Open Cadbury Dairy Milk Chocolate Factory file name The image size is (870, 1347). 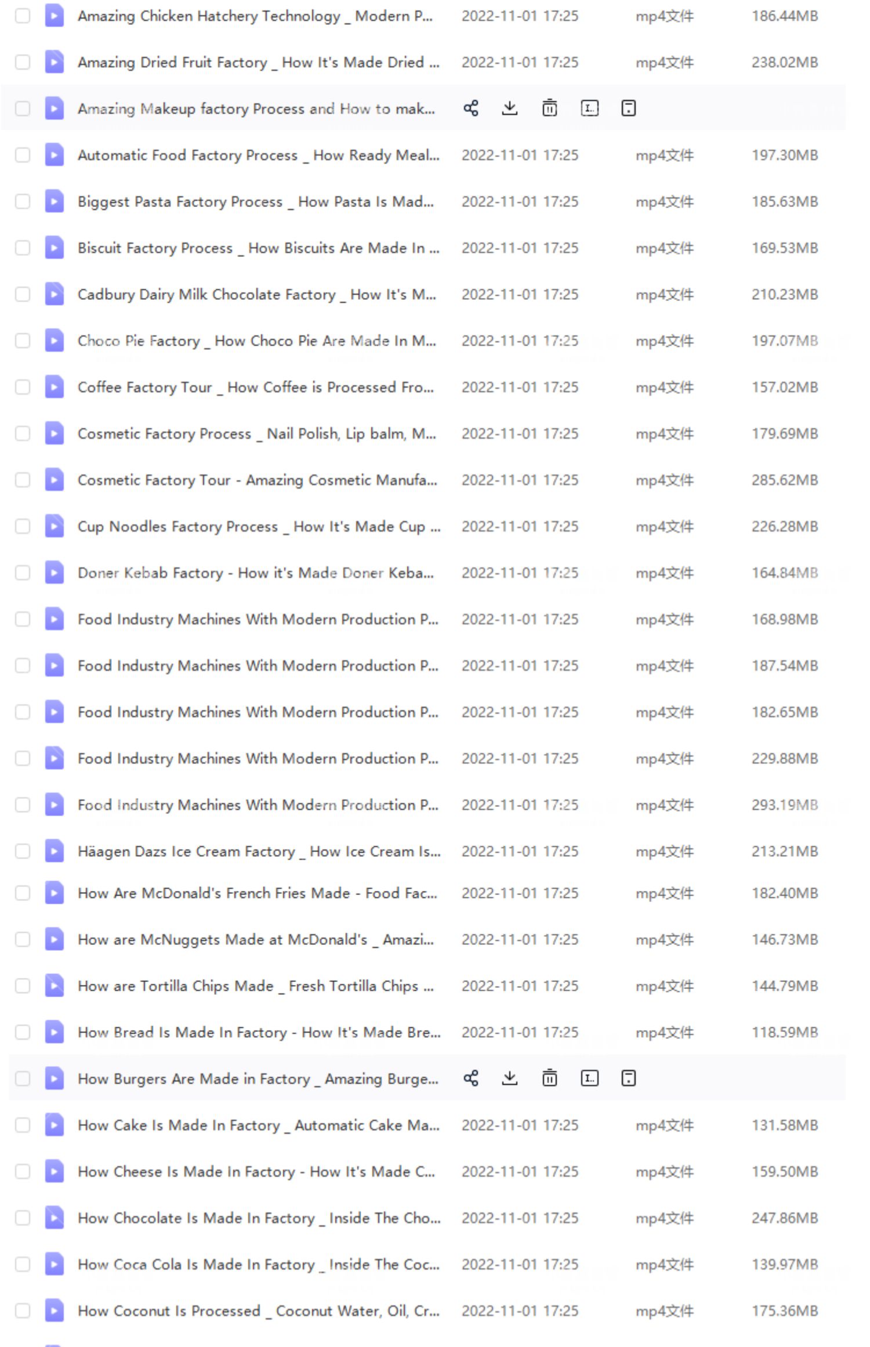pos(257,295)
